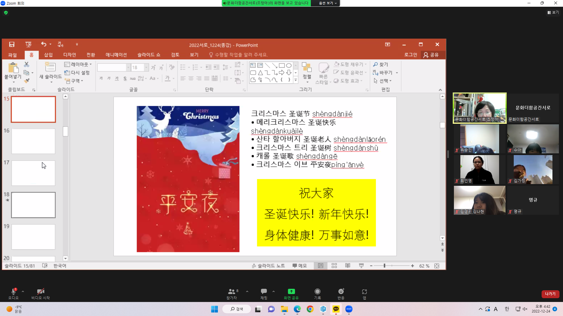
Task: Open the font size dropdown showing 18
Action: (x=146, y=68)
